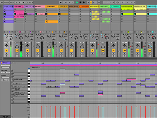The height and width of the screenshot is (118, 157).
Task: Click the Send A knob on track 9
Action: (x=92, y=36)
